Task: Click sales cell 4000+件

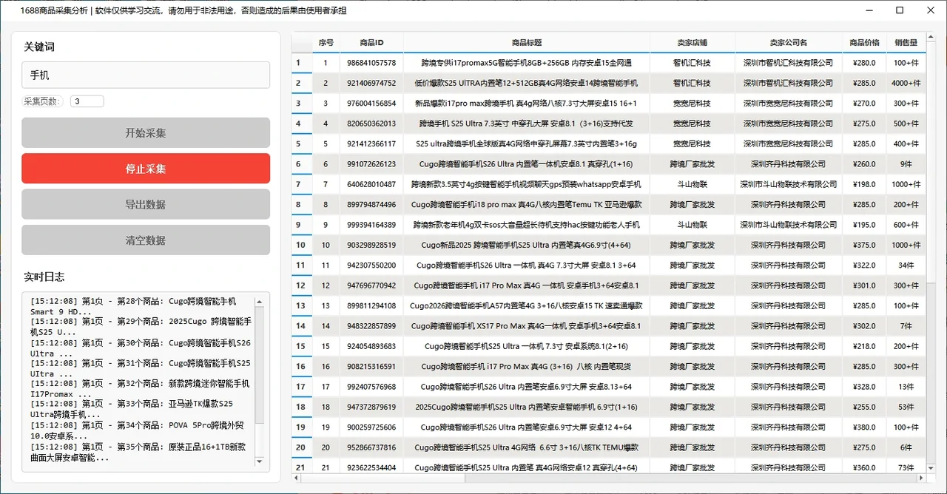Action: pyautogui.click(x=906, y=83)
